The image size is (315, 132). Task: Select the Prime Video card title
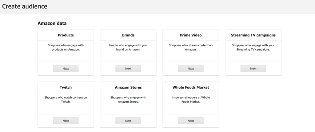[191, 35]
